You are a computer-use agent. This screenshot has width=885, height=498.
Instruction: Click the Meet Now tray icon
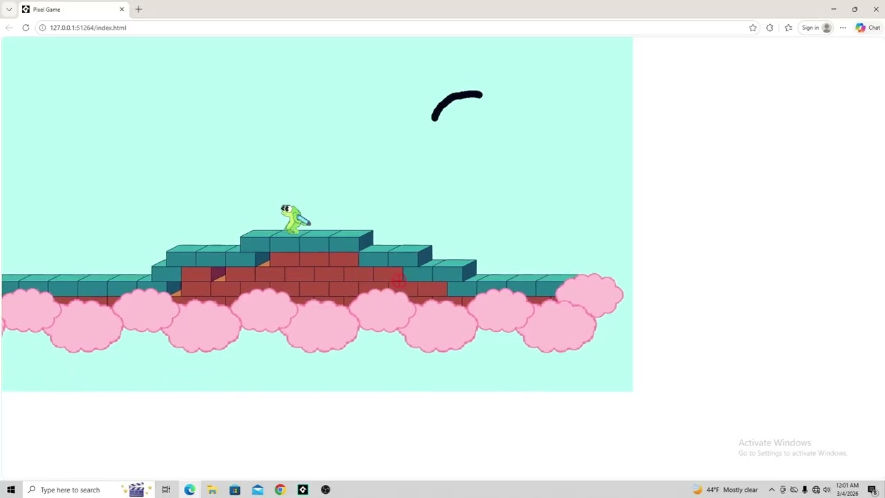click(x=783, y=490)
